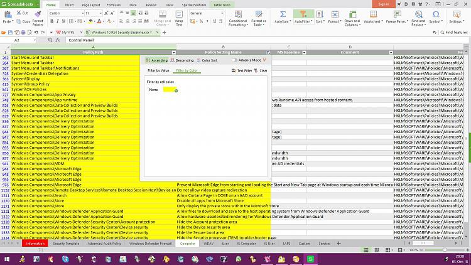471x265 pixels.
Task: Click WPS Spreadsheets taskbar icon
Action: click(310, 259)
